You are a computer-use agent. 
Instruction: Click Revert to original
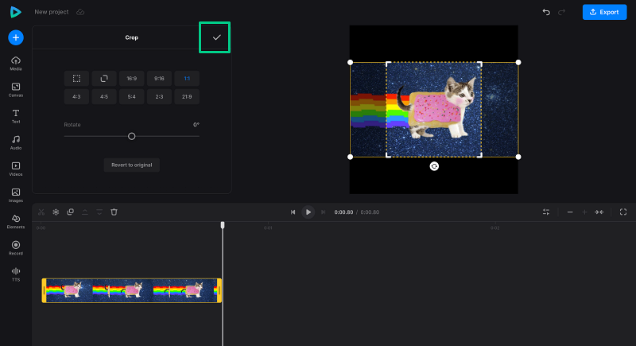coord(132,165)
